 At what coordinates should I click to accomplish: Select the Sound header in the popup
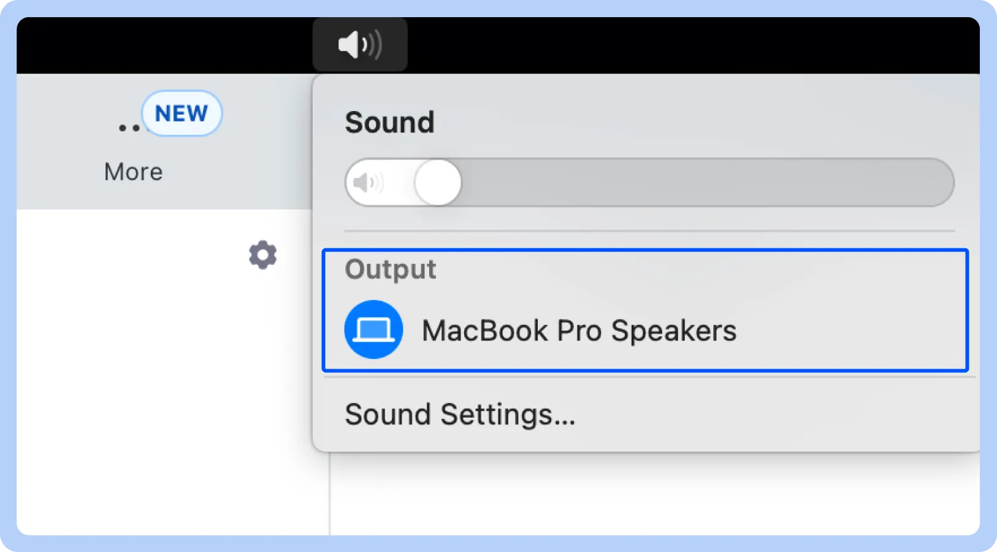tap(390, 122)
